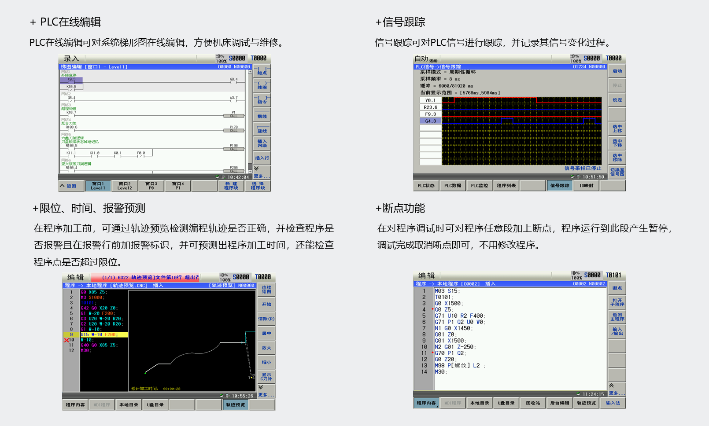Select the 线圈 coil ladder tool

tap(262, 86)
